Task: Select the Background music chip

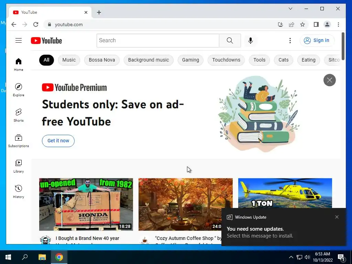Action: click(148, 60)
